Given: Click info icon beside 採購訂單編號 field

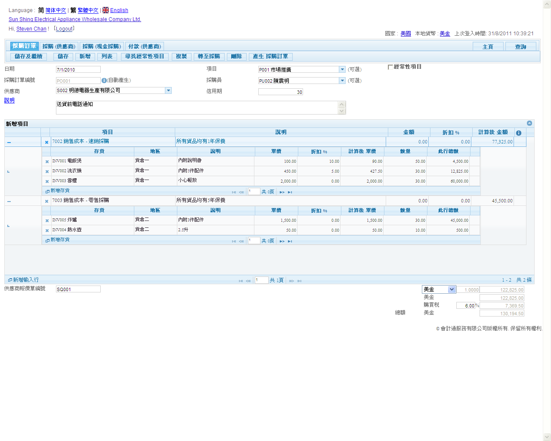Looking at the screenshot, I should click(104, 81).
